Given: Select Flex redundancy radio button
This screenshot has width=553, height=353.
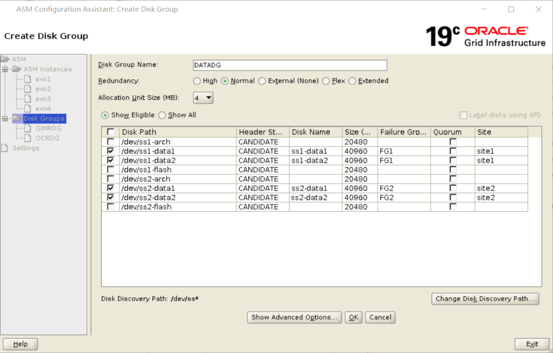Looking at the screenshot, I should click(x=326, y=81).
